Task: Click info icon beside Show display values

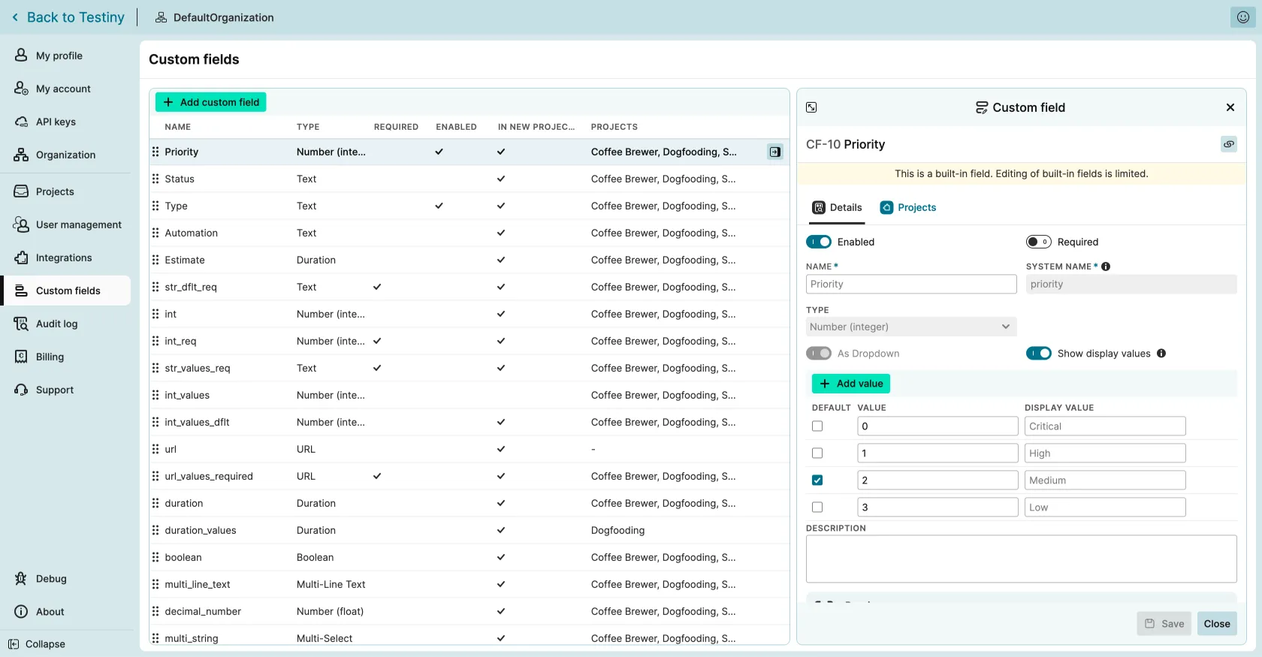Action: tap(1161, 354)
